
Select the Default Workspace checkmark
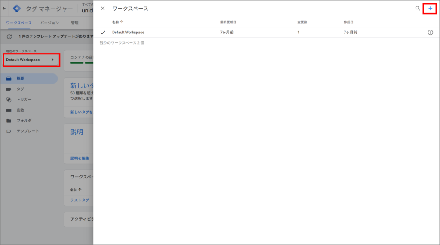(x=103, y=33)
